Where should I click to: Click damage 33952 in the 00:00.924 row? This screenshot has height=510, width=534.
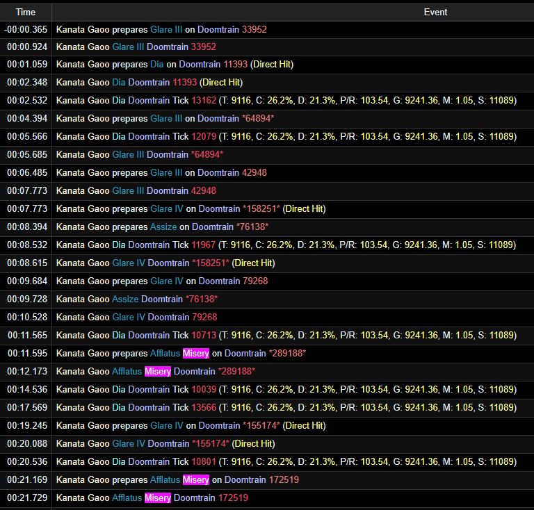[x=204, y=47]
